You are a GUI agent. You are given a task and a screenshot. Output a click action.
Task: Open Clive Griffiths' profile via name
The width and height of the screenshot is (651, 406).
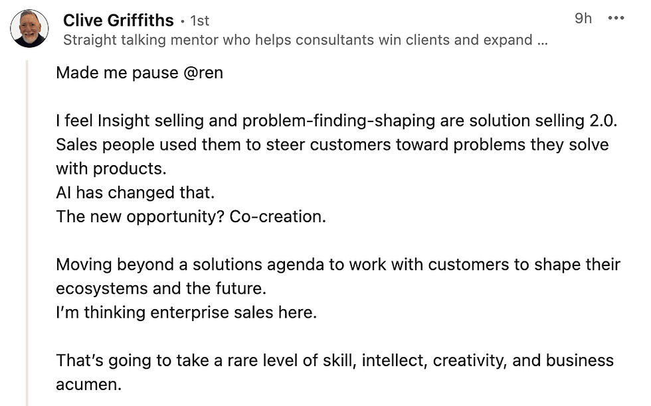[x=118, y=20]
